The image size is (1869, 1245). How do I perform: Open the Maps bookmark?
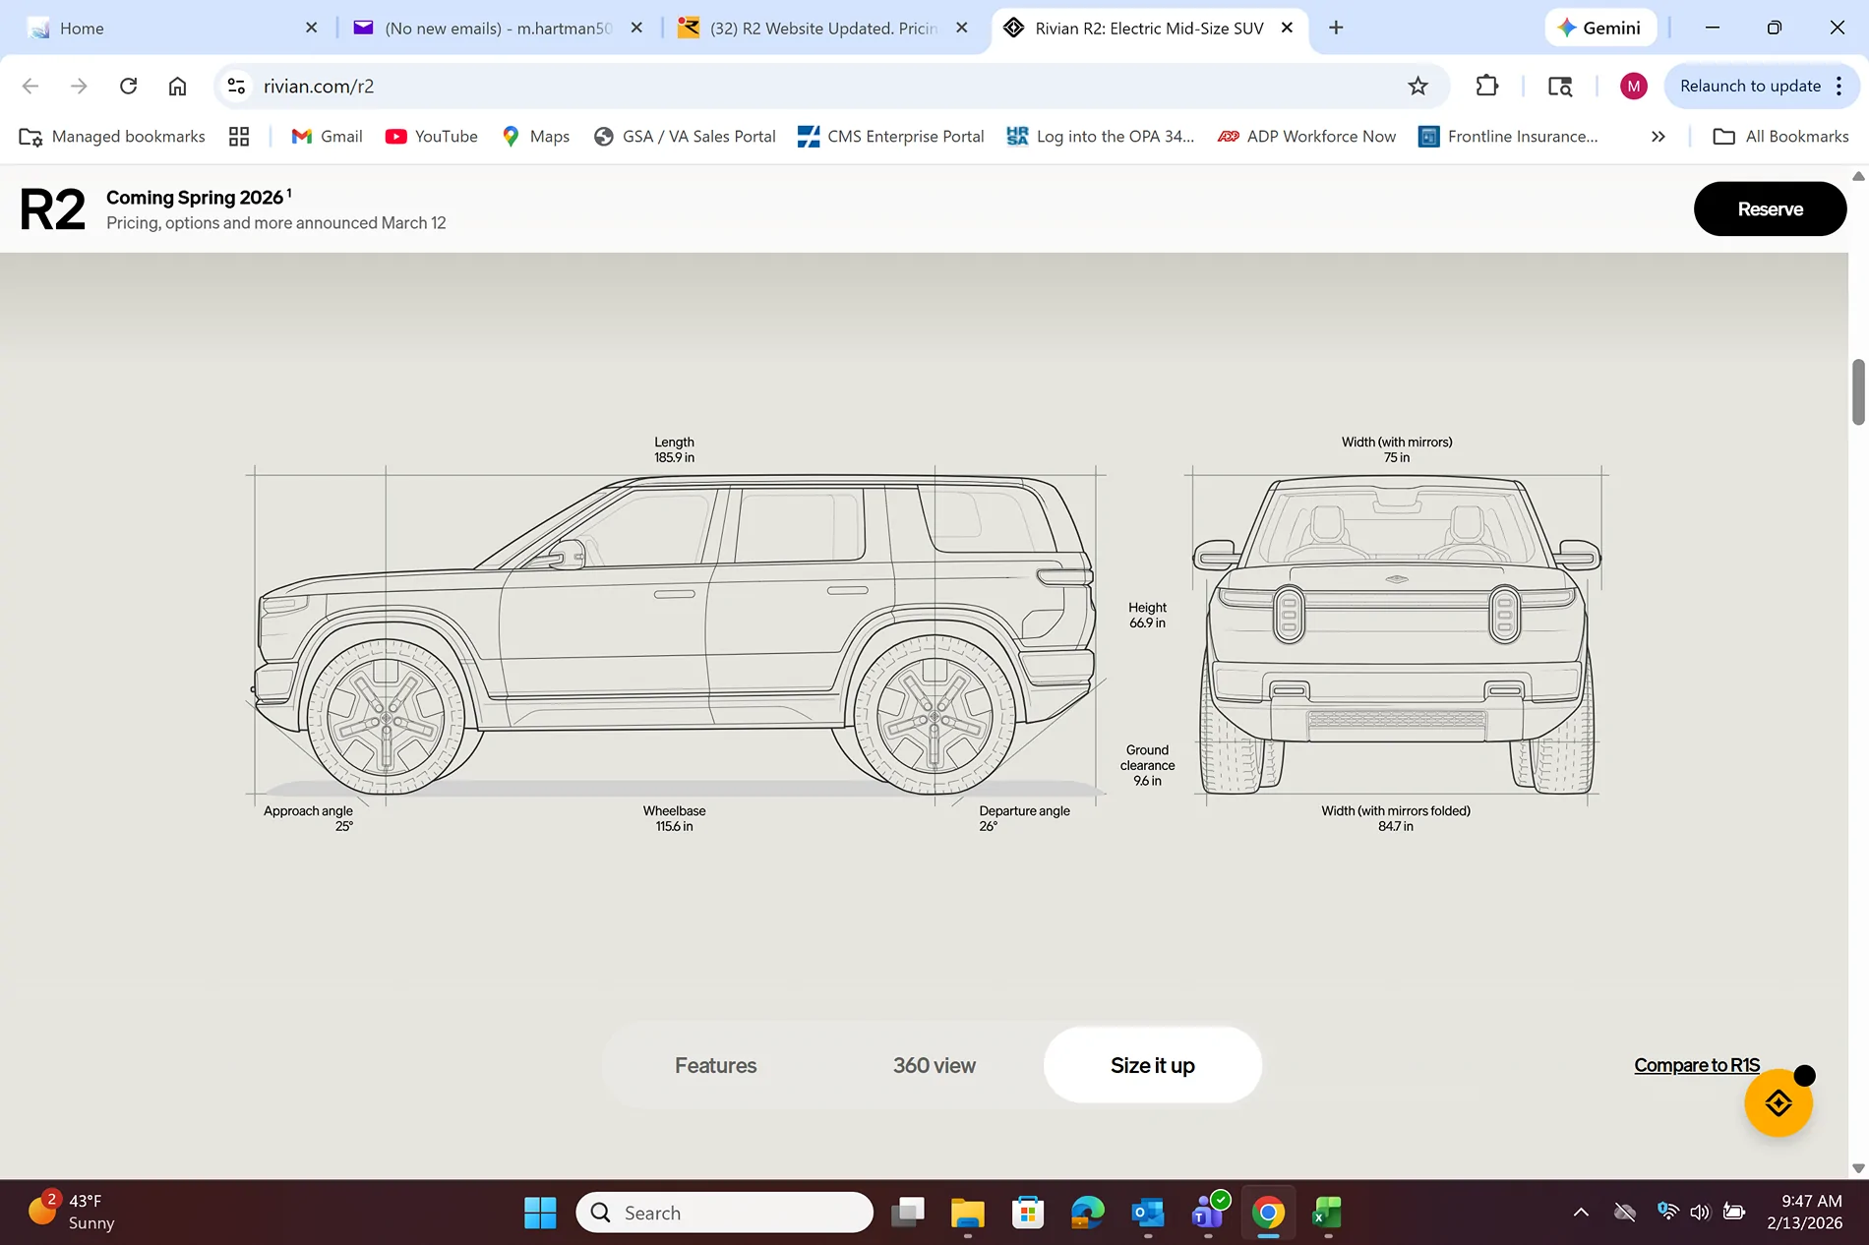(536, 137)
